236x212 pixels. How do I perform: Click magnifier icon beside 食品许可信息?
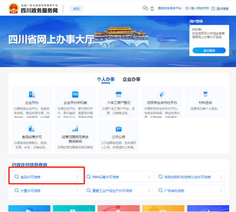click(16, 176)
